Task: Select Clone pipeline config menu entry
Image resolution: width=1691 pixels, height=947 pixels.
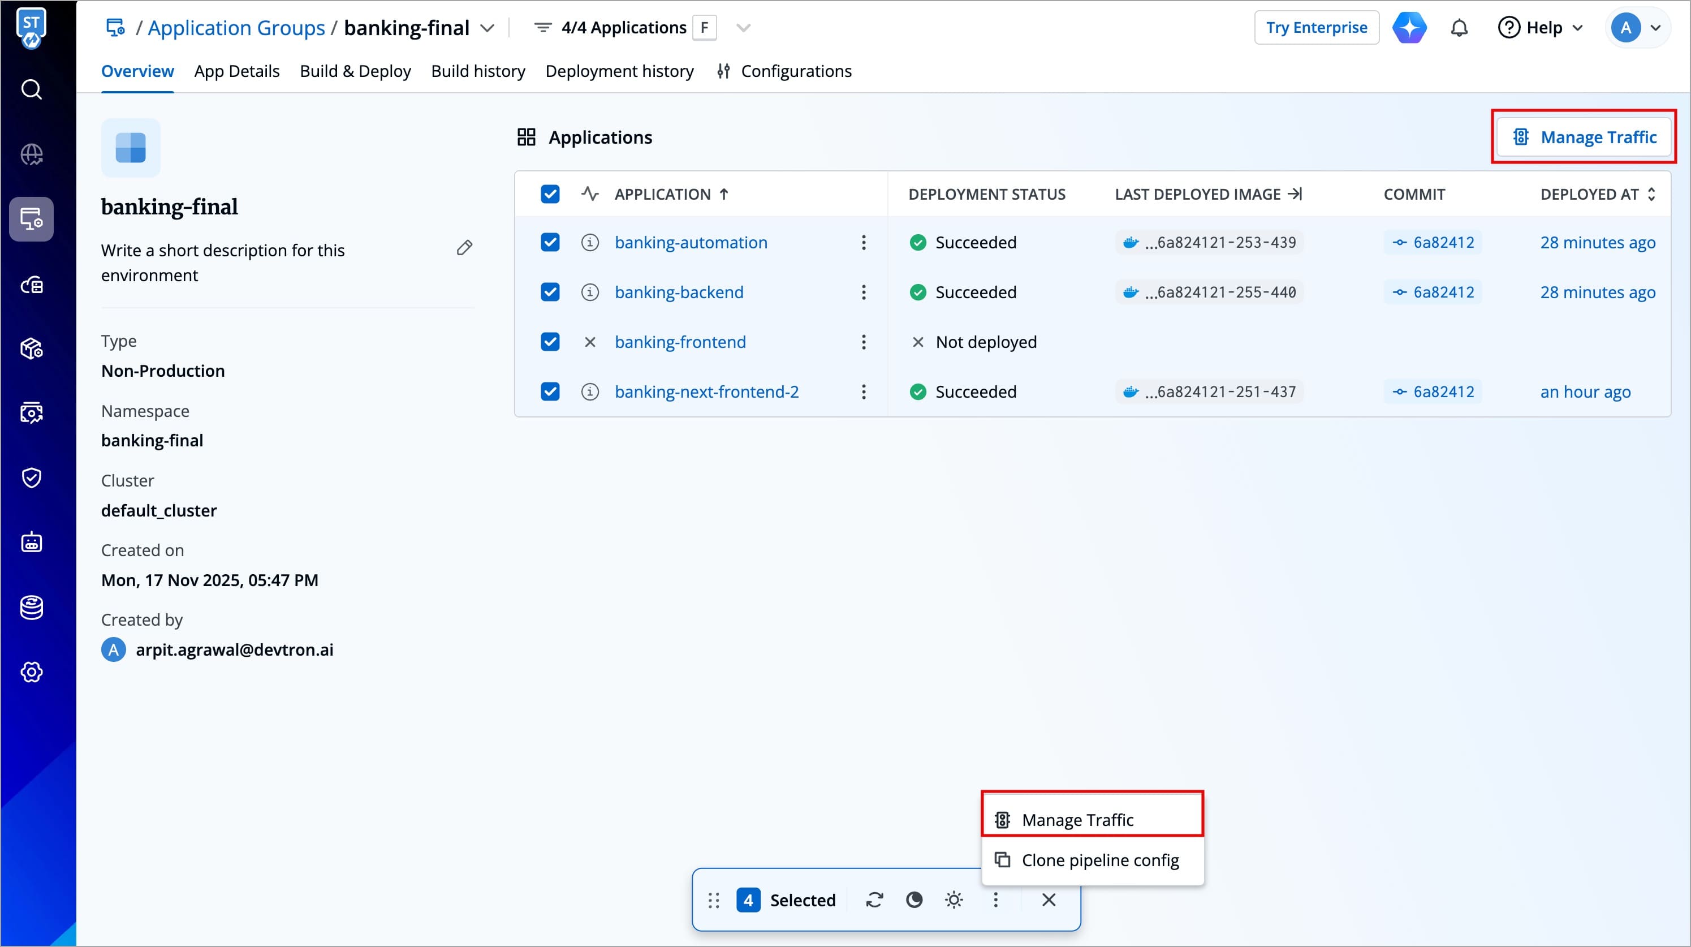Action: [x=1099, y=860]
